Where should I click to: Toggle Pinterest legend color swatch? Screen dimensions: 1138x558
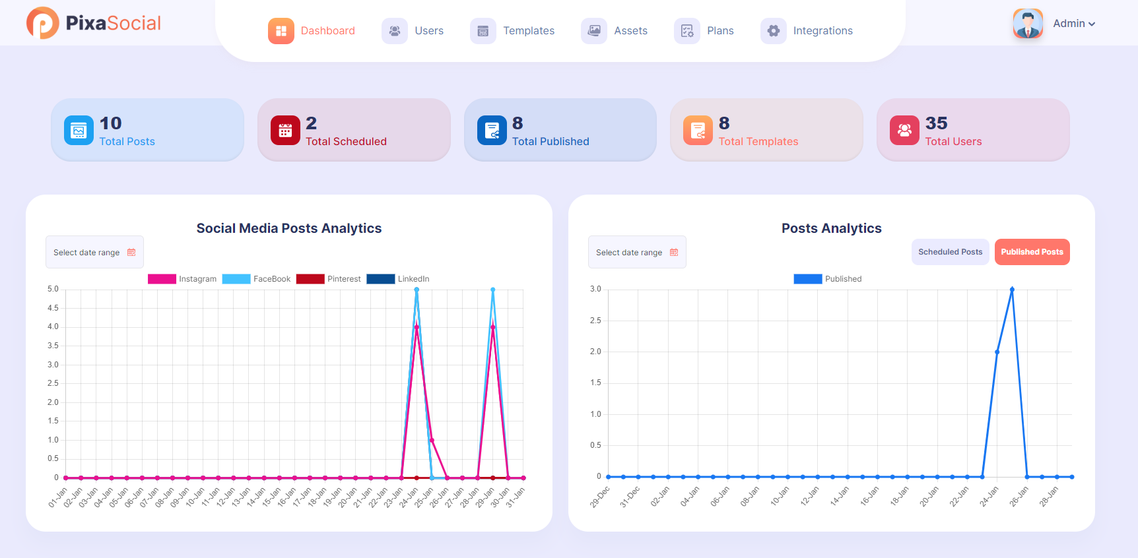tap(310, 279)
